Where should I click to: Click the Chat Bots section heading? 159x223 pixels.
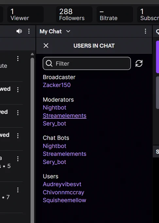click(56, 138)
